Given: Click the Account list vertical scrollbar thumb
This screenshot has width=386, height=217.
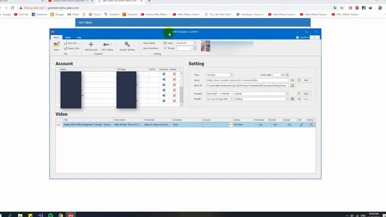Looking at the screenshot, I should [x=182, y=95].
